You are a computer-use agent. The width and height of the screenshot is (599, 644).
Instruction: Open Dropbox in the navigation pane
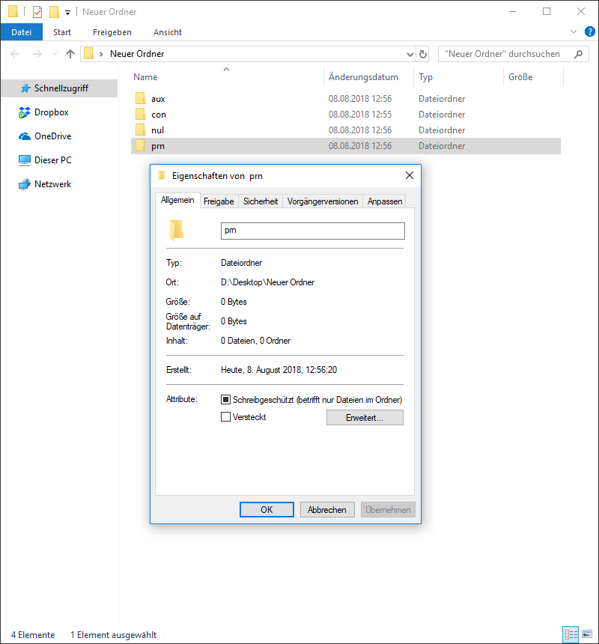[x=52, y=112]
